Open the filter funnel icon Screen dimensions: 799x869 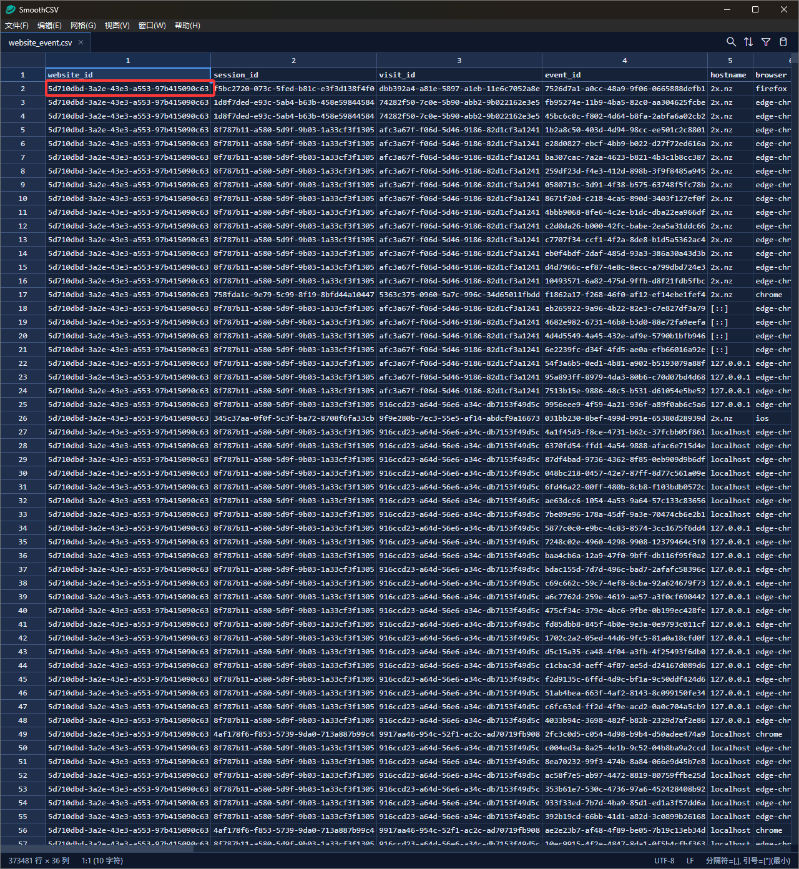click(766, 42)
